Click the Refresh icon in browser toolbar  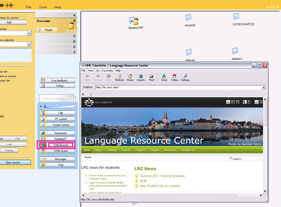(119, 77)
